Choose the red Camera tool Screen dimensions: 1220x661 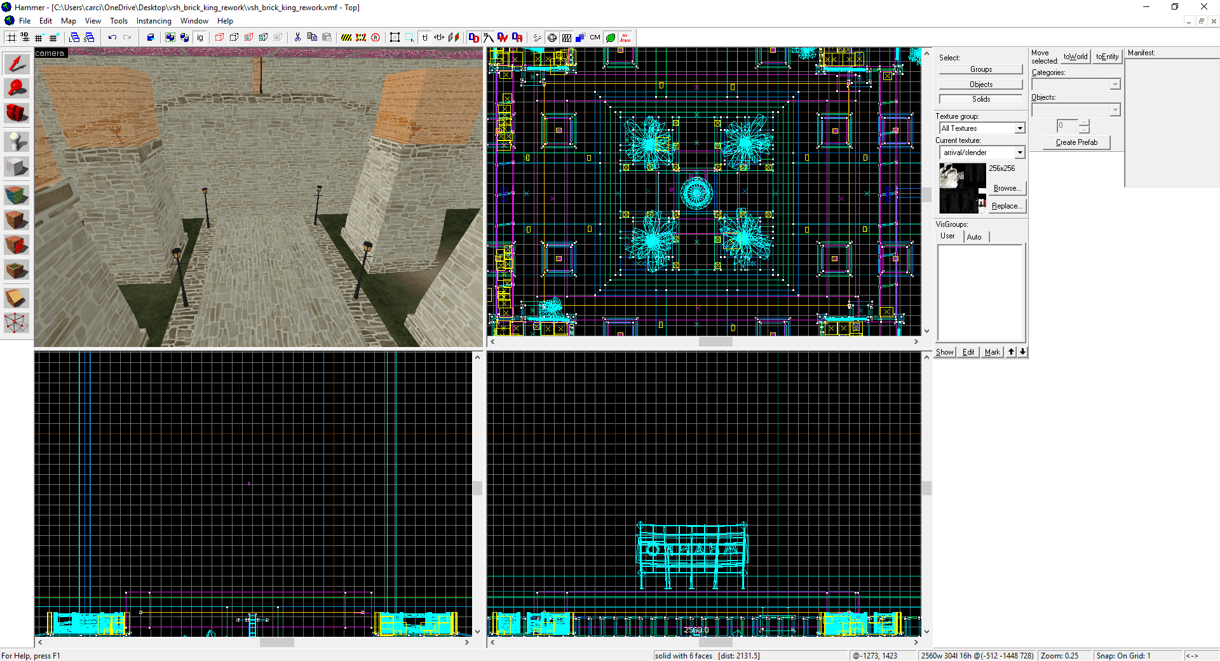click(x=17, y=113)
